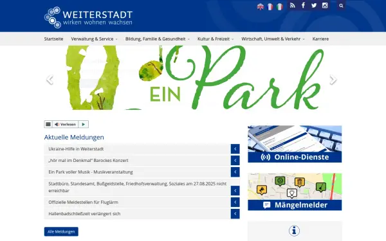Expand Ein Park voller Musik chevron

pos(235,172)
